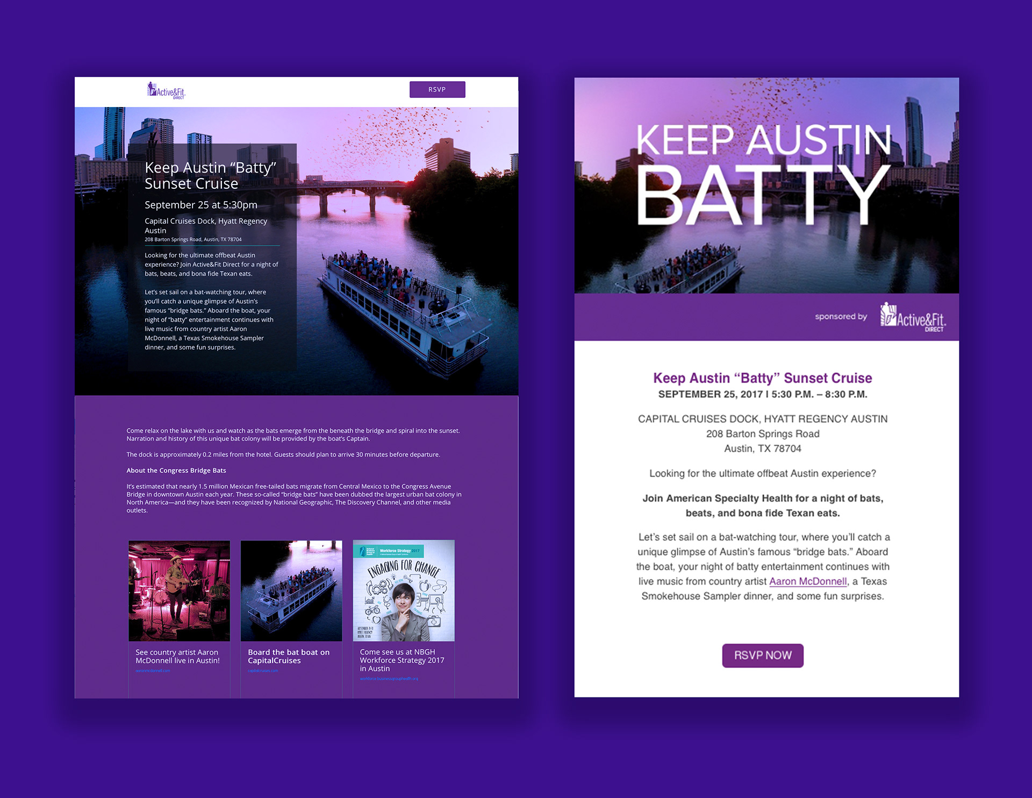This screenshot has height=798, width=1032.
Task: Click 'Come see us at NBGH Workforce Strategy 2017' caption
Action: (402, 660)
